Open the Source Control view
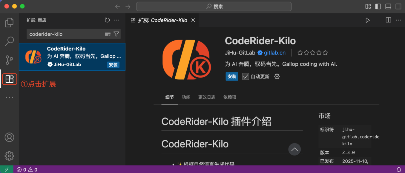This screenshot has width=405, height=173. pos(10,60)
